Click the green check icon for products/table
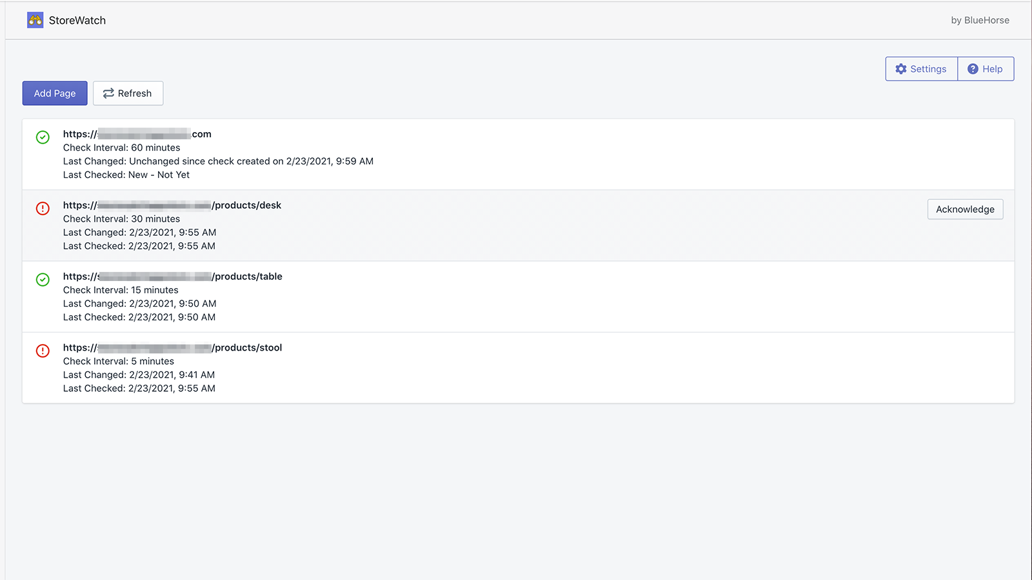The image size is (1032, 580). (x=43, y=280)
